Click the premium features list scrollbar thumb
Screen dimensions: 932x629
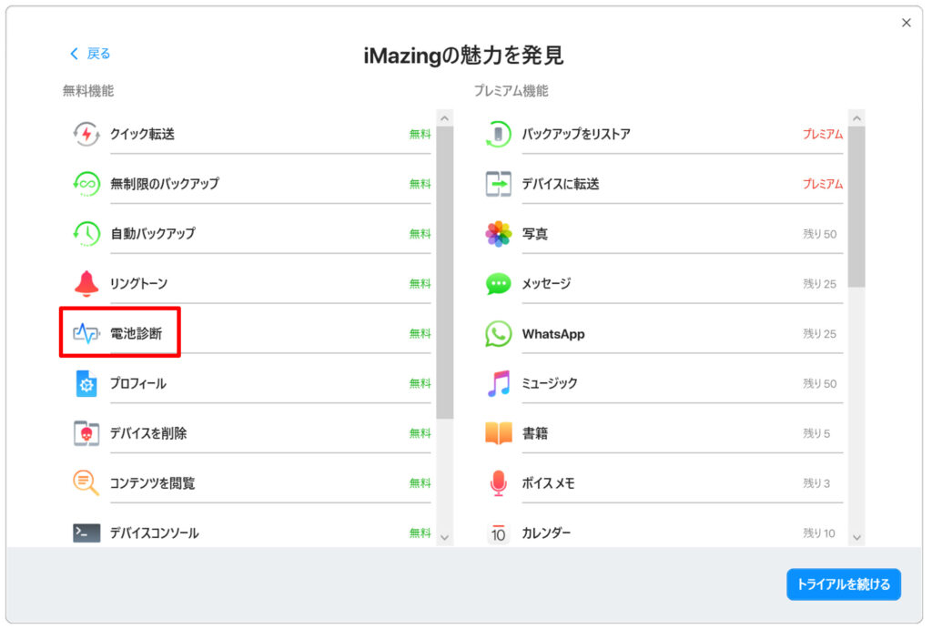(x=856, y=207)
